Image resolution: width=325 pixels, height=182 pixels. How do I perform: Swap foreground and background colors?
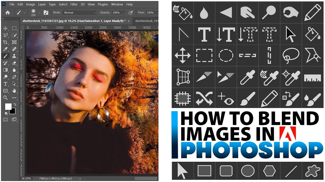[15, 104]
